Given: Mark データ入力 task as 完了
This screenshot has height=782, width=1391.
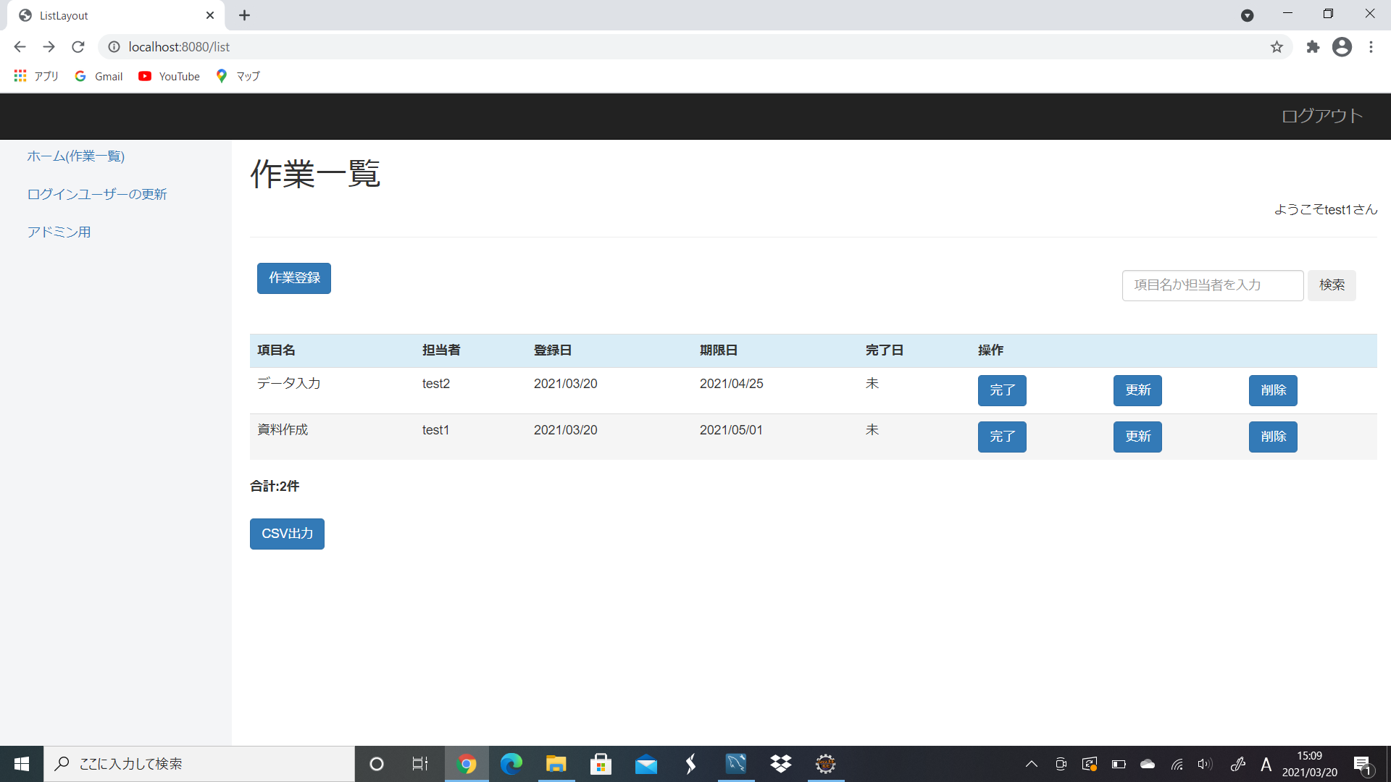Looking at the screenshot, I should coord(1002,390).
